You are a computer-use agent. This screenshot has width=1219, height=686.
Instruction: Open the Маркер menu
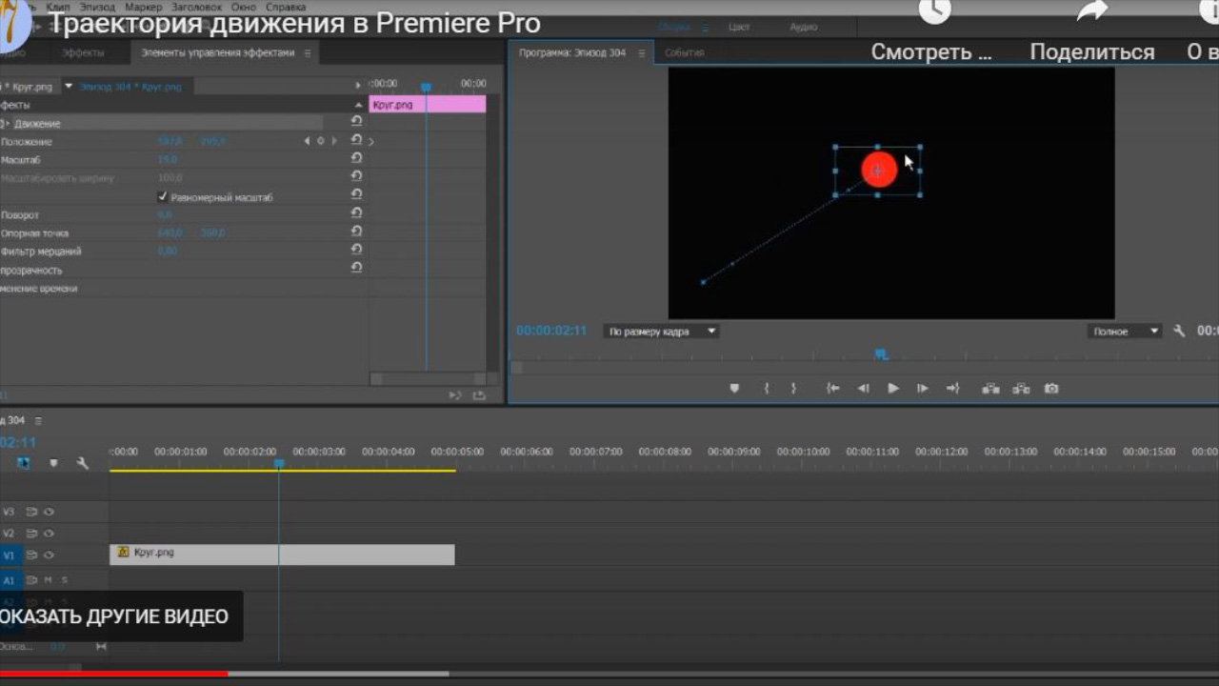click(143, 7)
